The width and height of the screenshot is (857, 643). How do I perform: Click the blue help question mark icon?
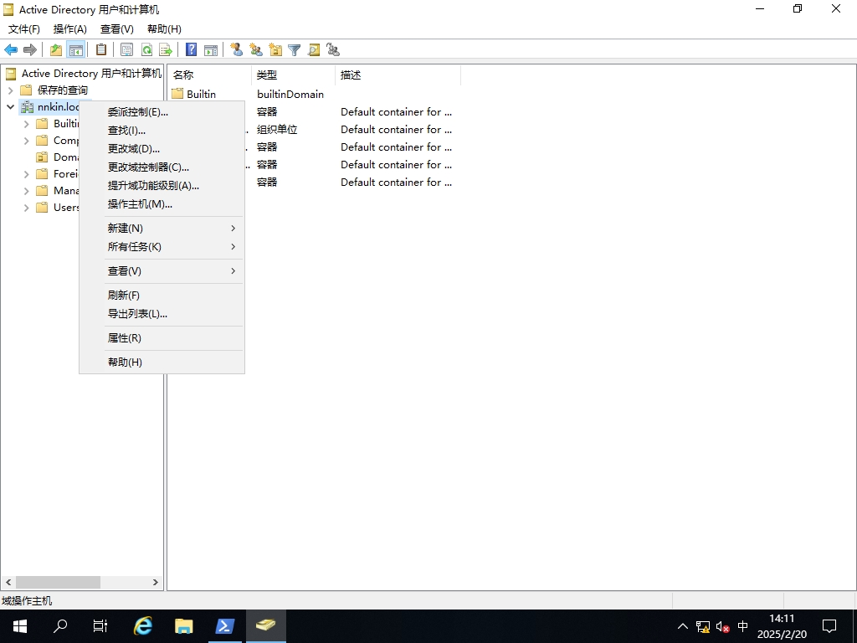coord(192,50)
